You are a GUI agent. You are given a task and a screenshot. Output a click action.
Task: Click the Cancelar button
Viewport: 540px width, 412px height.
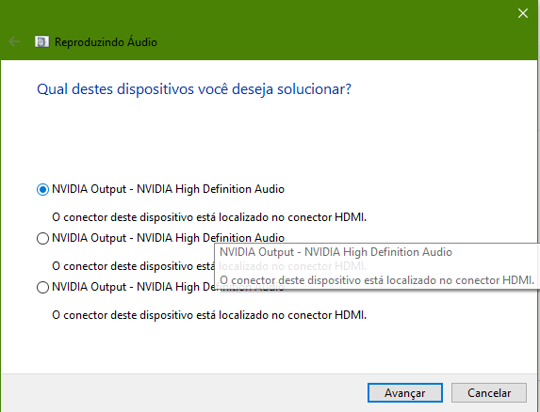click(x=489, y=393)
